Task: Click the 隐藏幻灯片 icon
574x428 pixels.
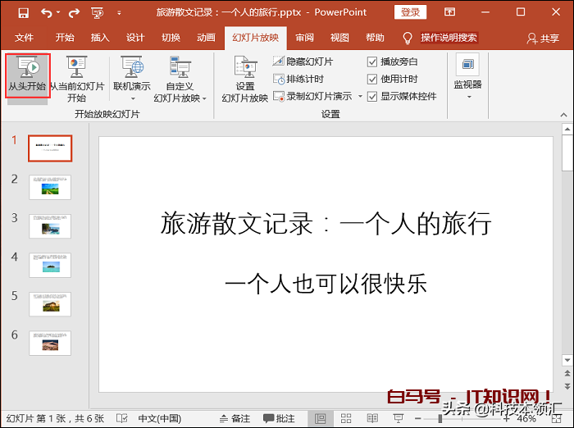Action: [280, 62]
